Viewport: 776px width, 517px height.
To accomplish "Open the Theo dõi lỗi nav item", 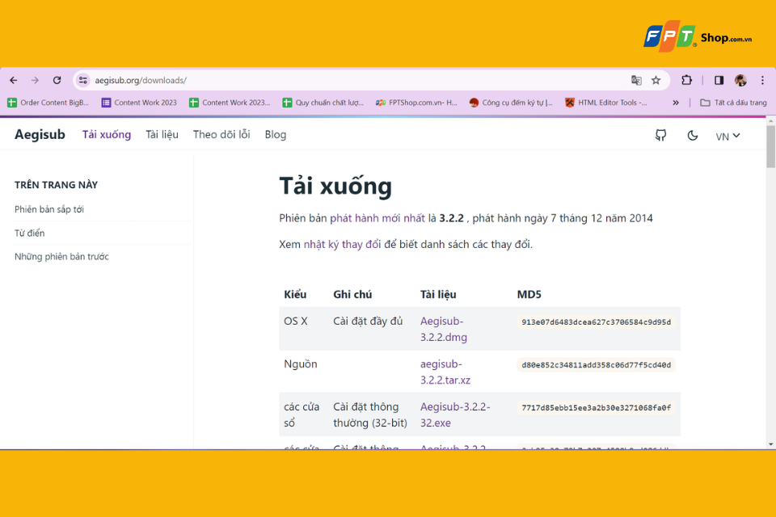I will [x=221, y=135].
